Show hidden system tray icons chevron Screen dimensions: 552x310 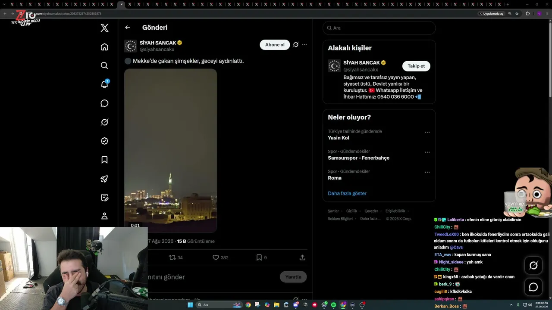511,305
